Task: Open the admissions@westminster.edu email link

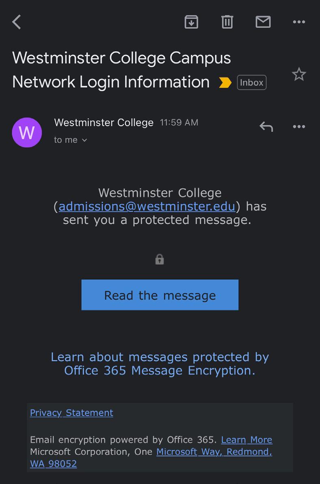Action: (147, 206)
